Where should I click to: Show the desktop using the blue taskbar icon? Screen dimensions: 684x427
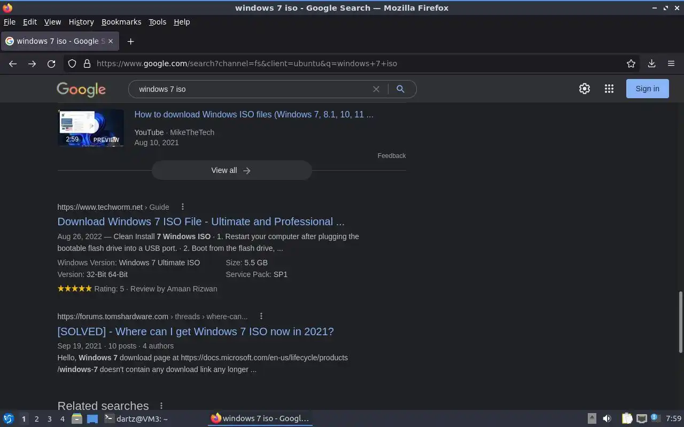point(92,419)
